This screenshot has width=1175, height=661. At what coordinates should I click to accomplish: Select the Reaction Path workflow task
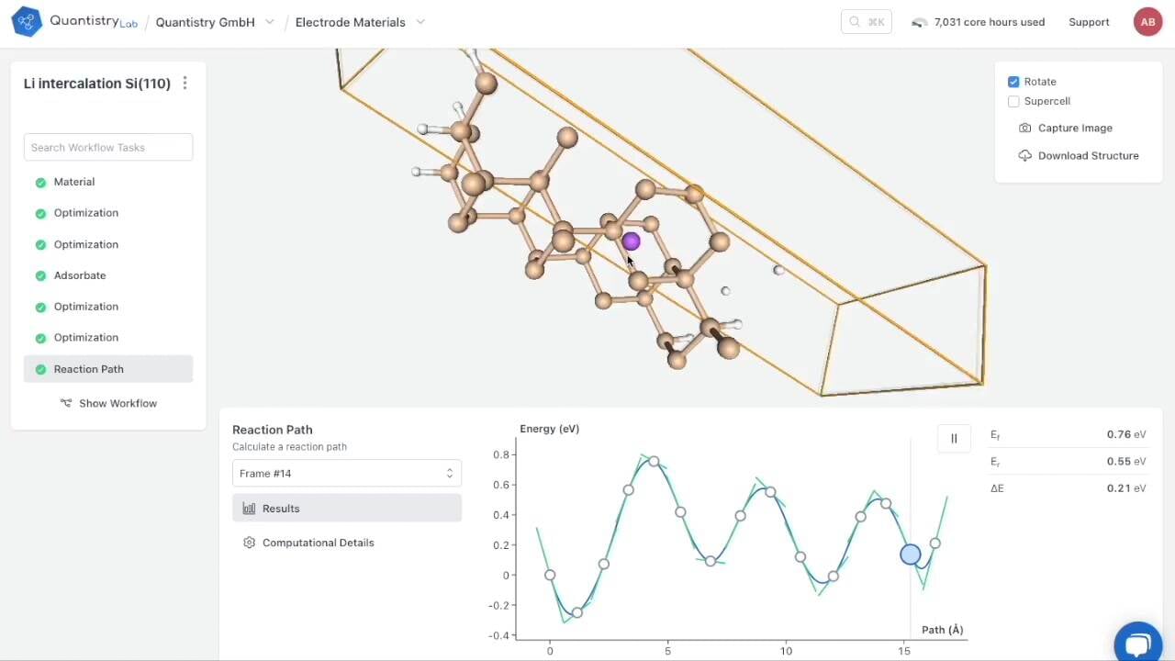(108, 369)
